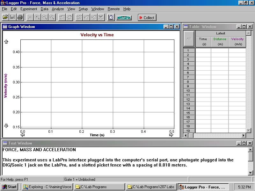Screen dimensions: 255x191
Task: Open the Edit menu
Action: [14, 9]
